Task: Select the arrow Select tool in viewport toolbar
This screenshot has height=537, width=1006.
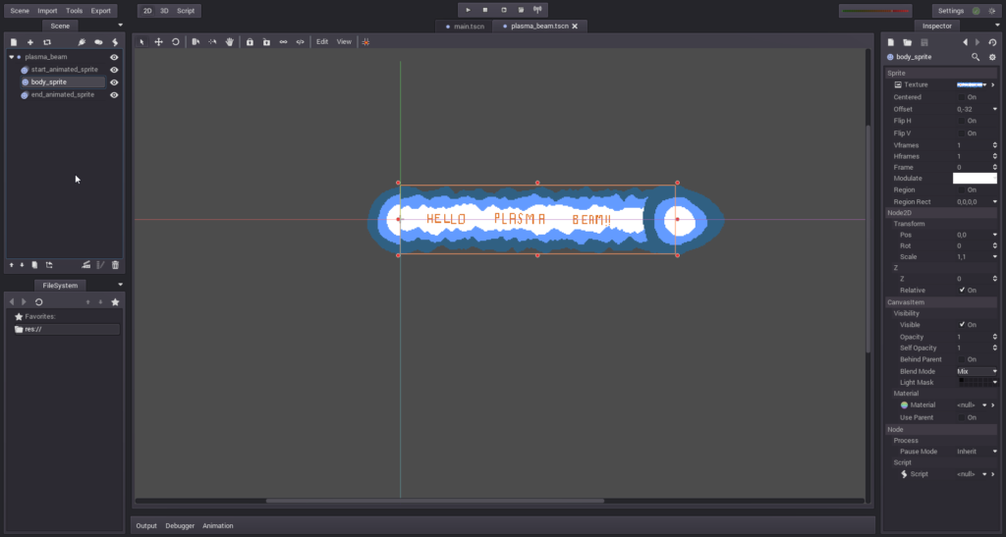Action: coord(141,41)
